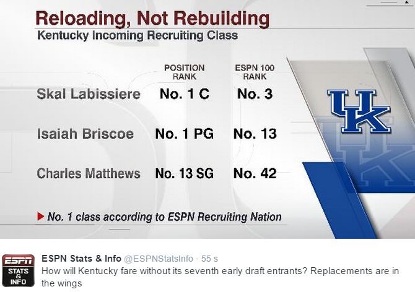Click the No. 13 SG position rank
The image size is (415, 292).
(x=184, y=173)
